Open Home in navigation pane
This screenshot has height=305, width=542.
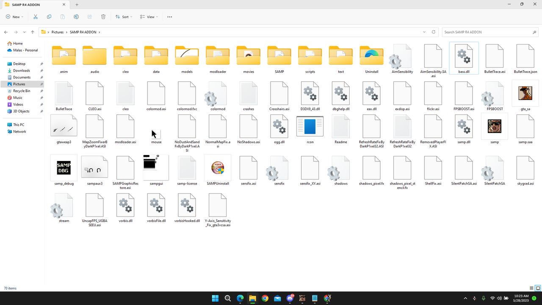tap(18, 44)
